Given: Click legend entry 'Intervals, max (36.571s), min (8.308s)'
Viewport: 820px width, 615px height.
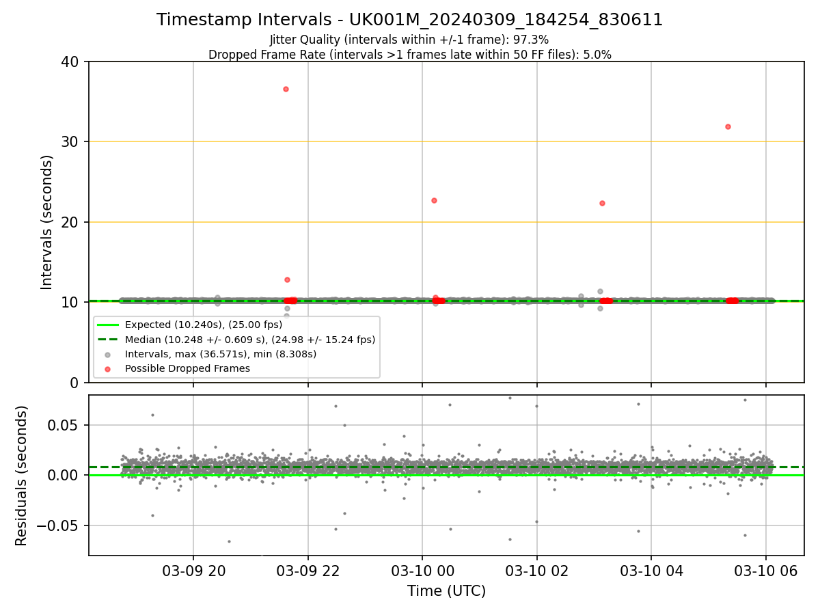Looking at the screenshot, I should [221, 354].
